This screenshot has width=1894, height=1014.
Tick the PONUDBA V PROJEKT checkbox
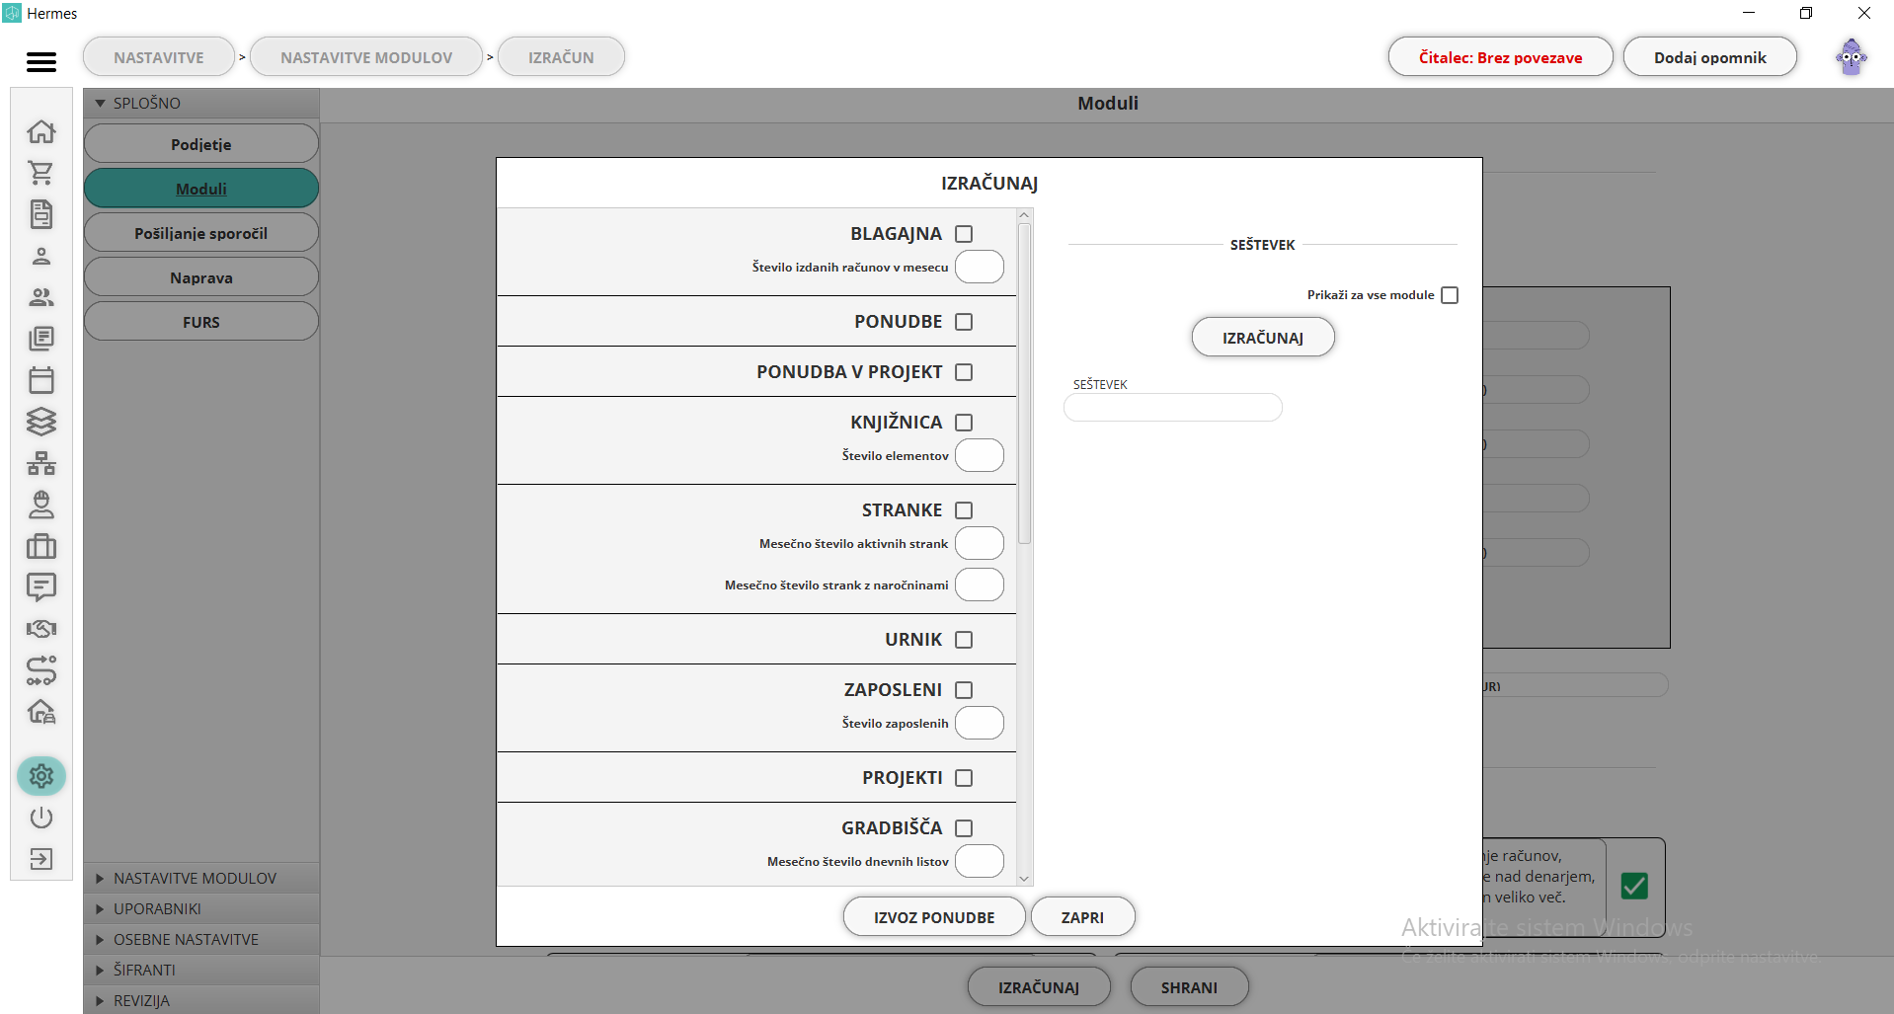pyautogui.click(x=964, y=372)
